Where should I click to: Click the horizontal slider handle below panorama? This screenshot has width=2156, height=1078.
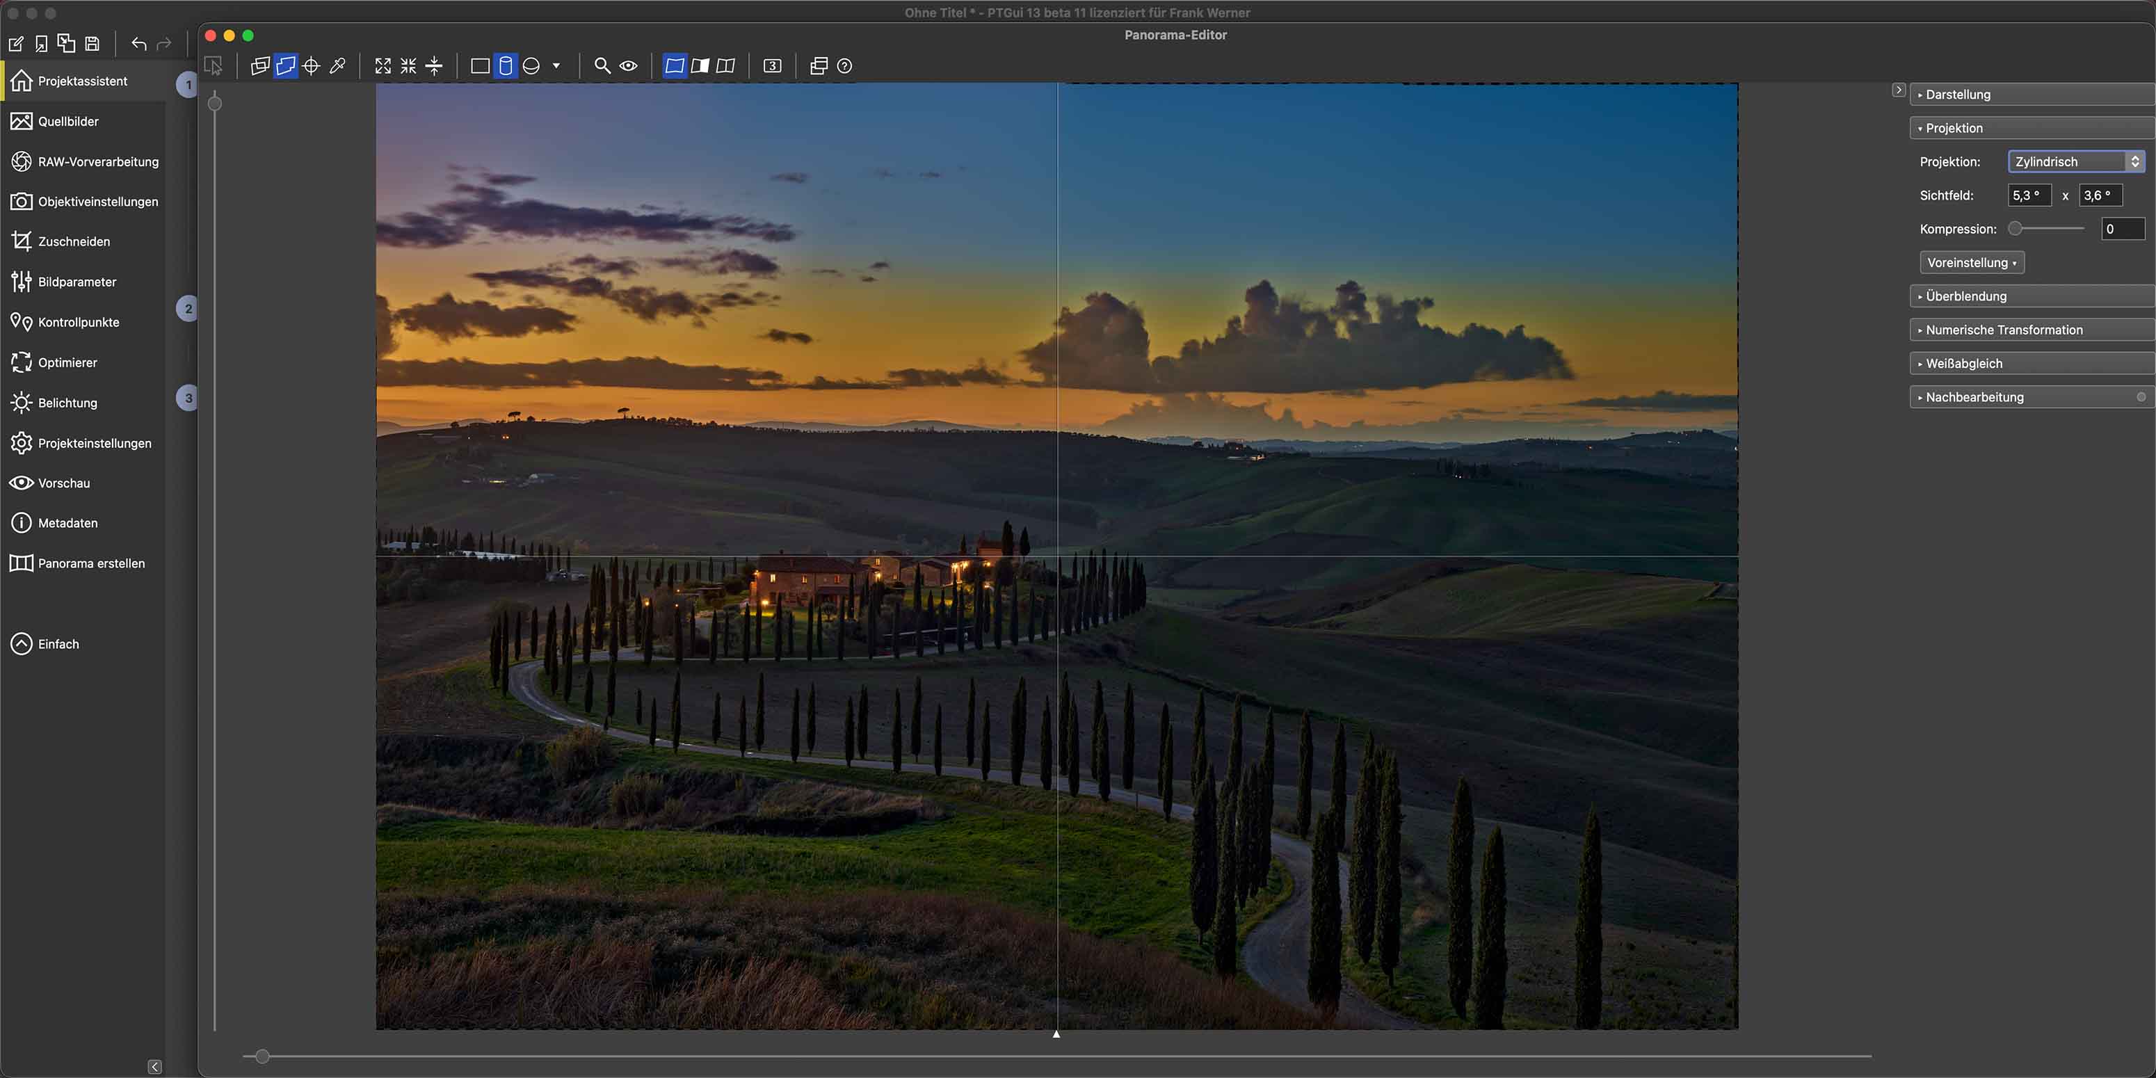pyautogui.click(x=262, y=1056)
